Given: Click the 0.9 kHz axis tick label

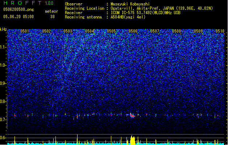Looking at the screenshot, I should click(3, 83).
